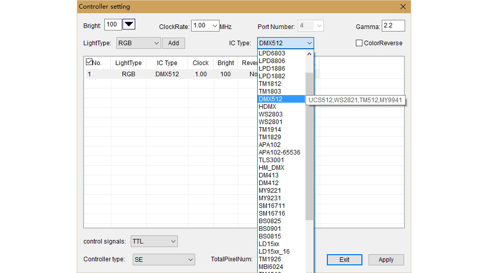Click the Gamma value field

pyautogui.click(x=393, y=25)
